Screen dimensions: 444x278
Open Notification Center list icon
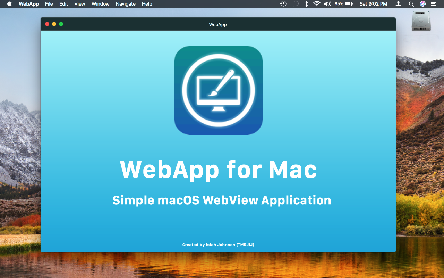coord(433,4)
